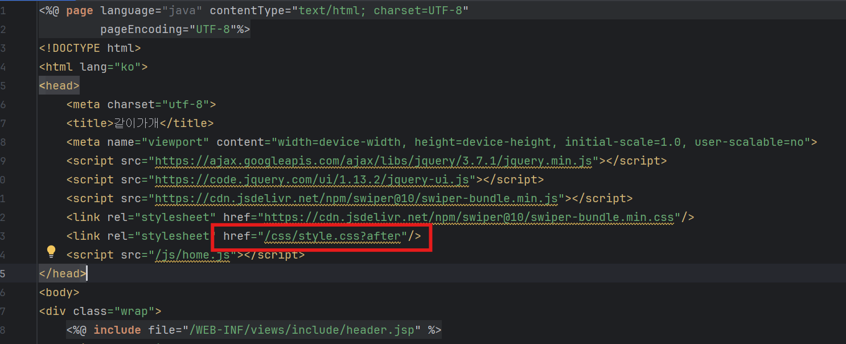This screenshot has width=846, height=344.
Task: Click the /css/style.css?after href value
Action: pyautogui.click(x=332, y=236)
